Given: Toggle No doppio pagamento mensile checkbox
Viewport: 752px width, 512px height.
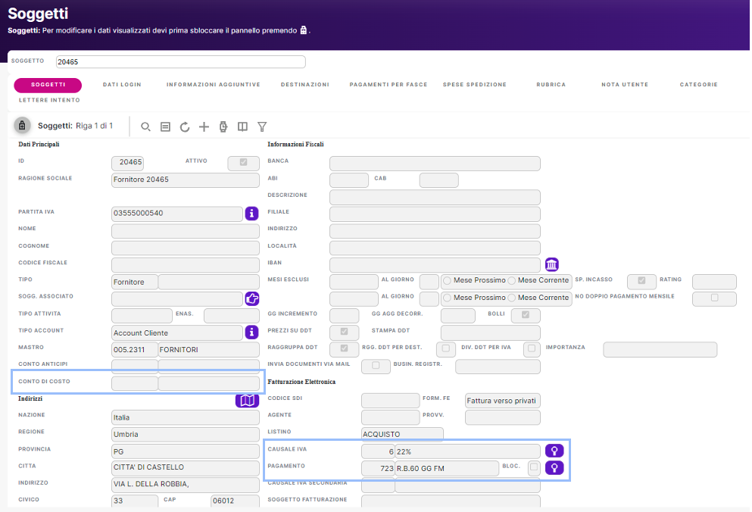Looking at the screenshot, I should pyautogui.click(x=714, y=298).
